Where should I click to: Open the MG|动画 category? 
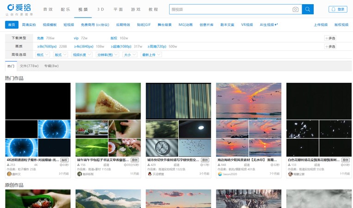185,25
